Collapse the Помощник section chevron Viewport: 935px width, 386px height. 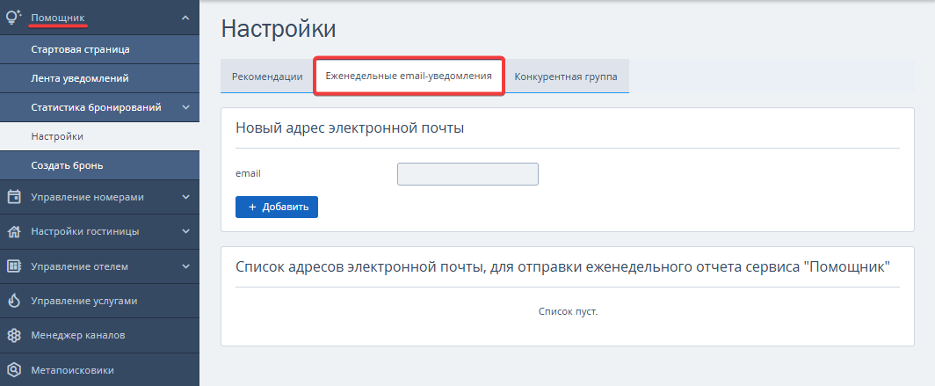[185, 18]
